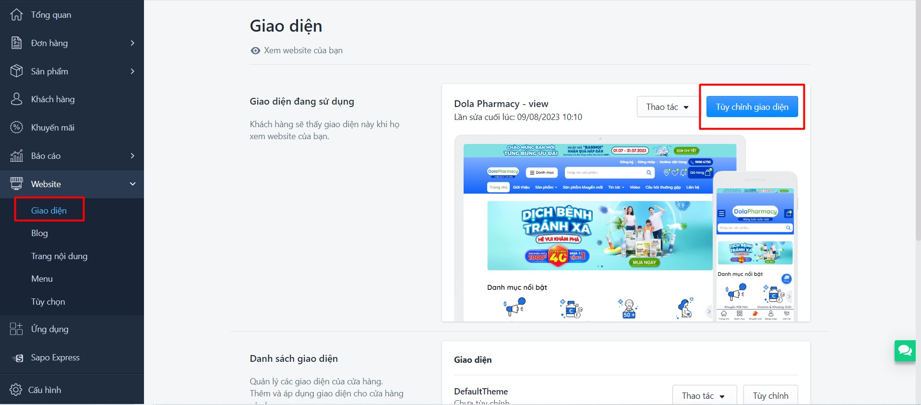The width and height of the screenshot is (921, 405).
Task: Open the green live chat widget
Action: click(905, 351)
